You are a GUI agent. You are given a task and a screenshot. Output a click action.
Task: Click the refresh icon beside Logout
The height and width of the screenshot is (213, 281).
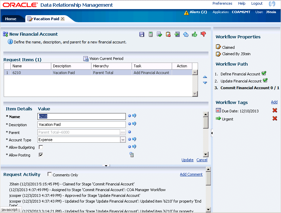coord(272,4)
